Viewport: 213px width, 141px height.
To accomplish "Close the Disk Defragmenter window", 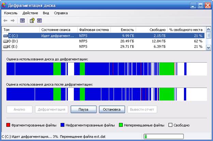I will pos(208,5).
